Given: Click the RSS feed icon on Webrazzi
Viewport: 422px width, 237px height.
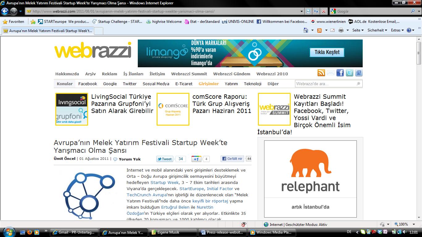Looking at the screenshot, I should point(321,73).
